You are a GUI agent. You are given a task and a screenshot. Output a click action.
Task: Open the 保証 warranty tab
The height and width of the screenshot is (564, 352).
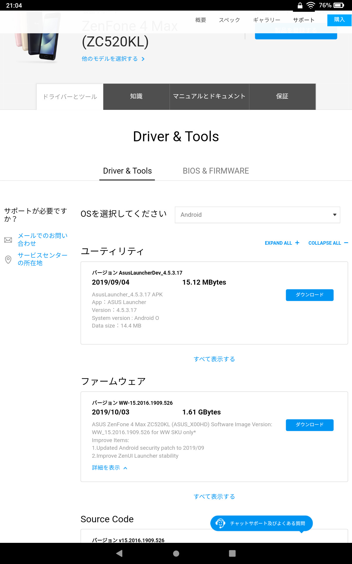(x=282, y=96)
